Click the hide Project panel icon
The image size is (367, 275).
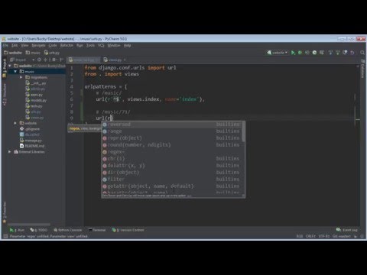[x=61, y=60]
